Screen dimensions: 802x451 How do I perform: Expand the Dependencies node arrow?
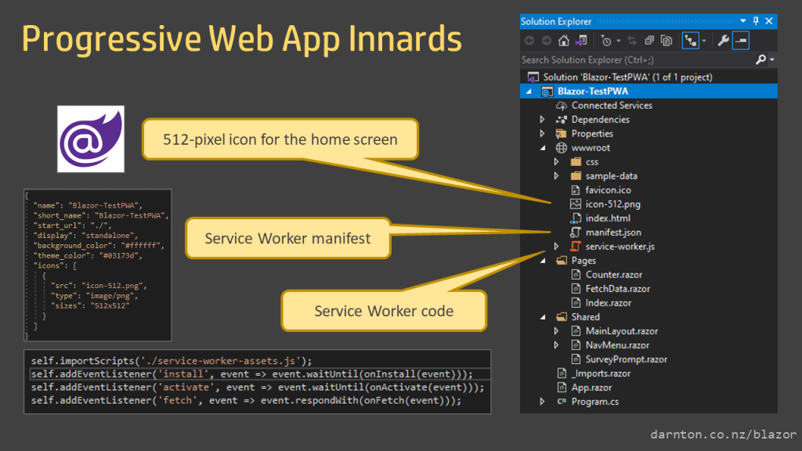[542, 120]
